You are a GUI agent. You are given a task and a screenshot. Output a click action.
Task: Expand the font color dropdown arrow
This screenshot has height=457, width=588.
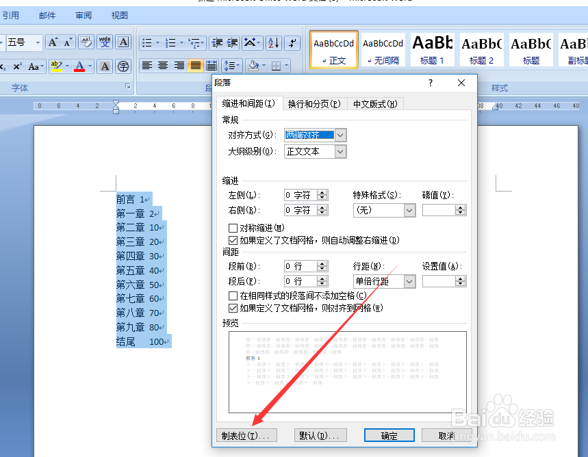click(x=90, y=66)
